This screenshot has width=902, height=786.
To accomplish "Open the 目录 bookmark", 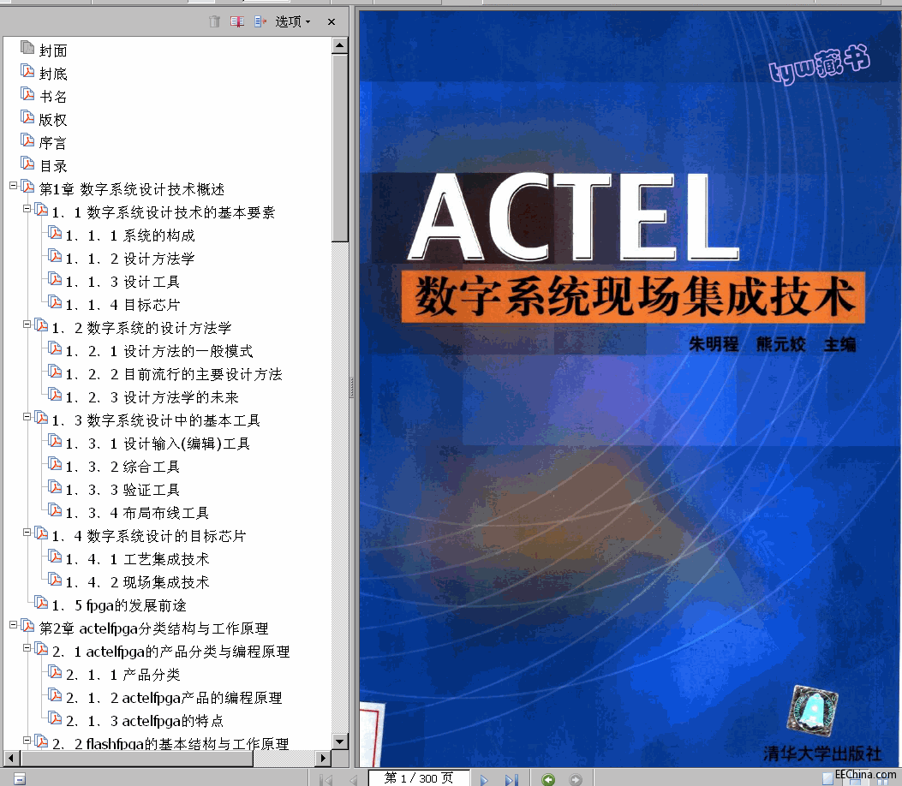I will point(53,166).
